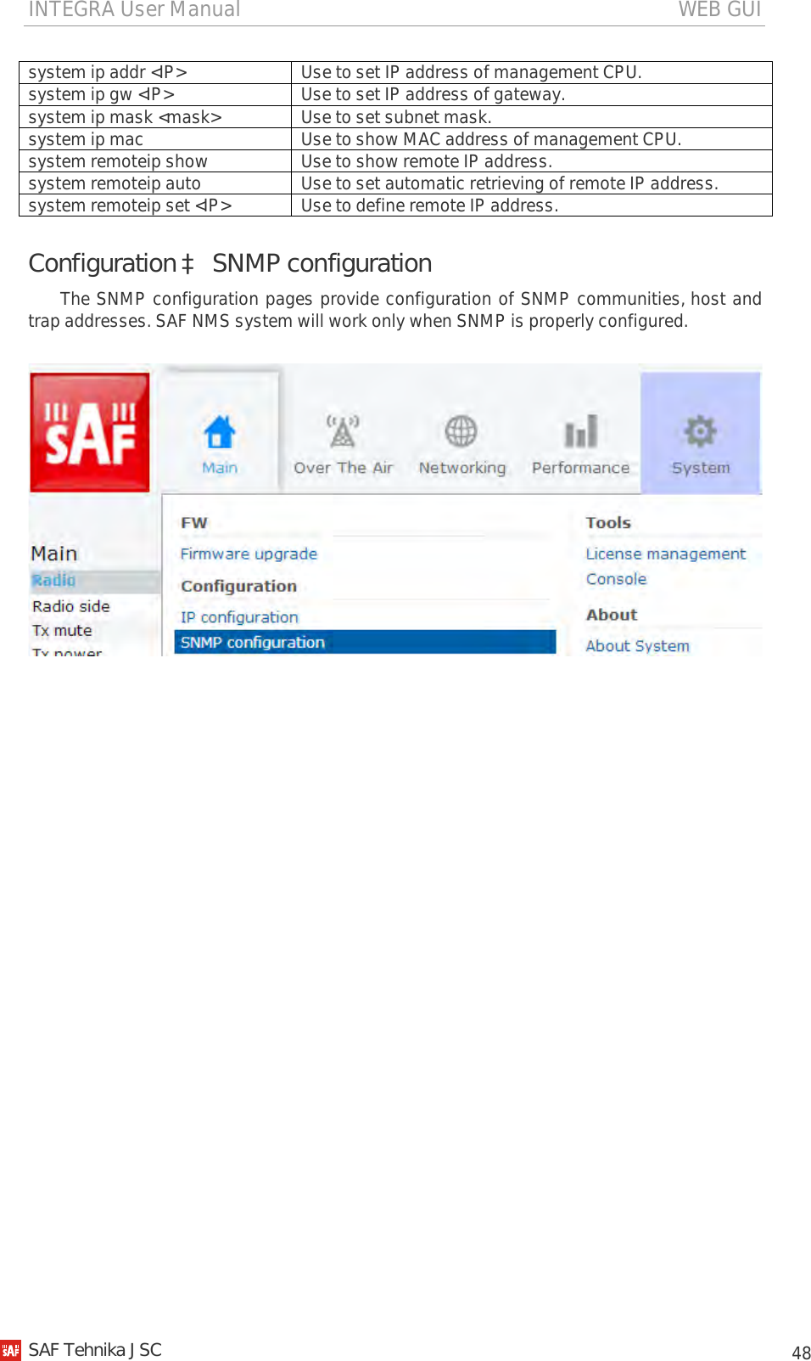The height and width of the screenshot is (1361, 811).
Task: Switch to the Performance tab label
Action: [x=581, y=468]
